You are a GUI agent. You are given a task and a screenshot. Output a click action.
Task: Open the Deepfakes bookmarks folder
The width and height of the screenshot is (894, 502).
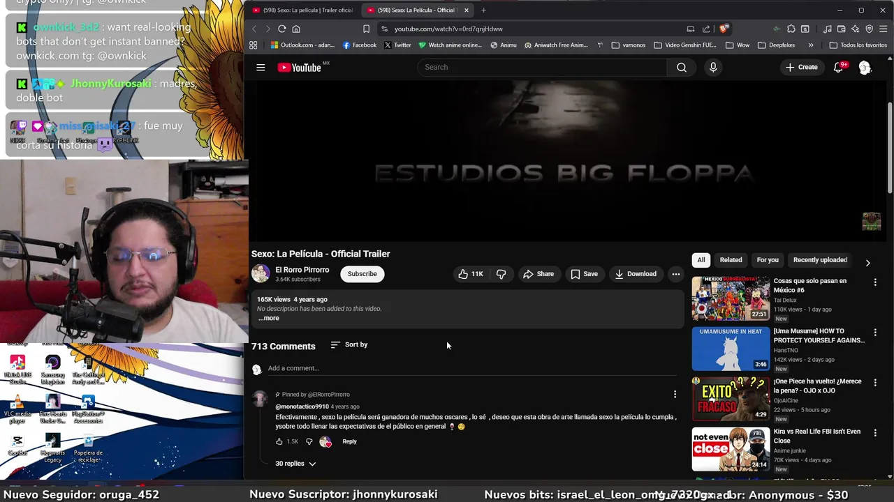tap(775, 45)
